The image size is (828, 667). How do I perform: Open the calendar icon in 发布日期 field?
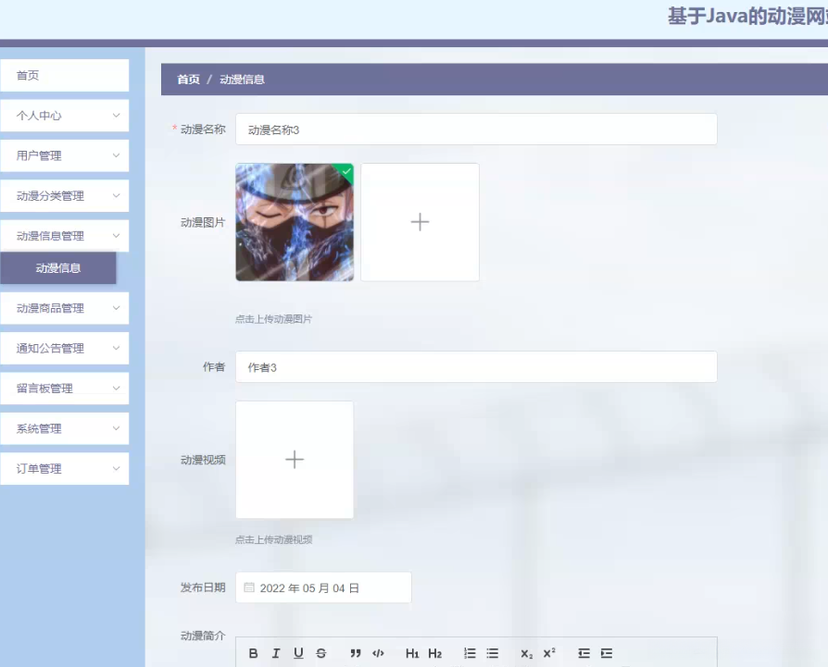pyautogui.click(x=248, y=587)
